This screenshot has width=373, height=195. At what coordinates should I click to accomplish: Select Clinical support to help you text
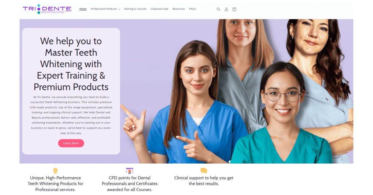pos(204,181)
